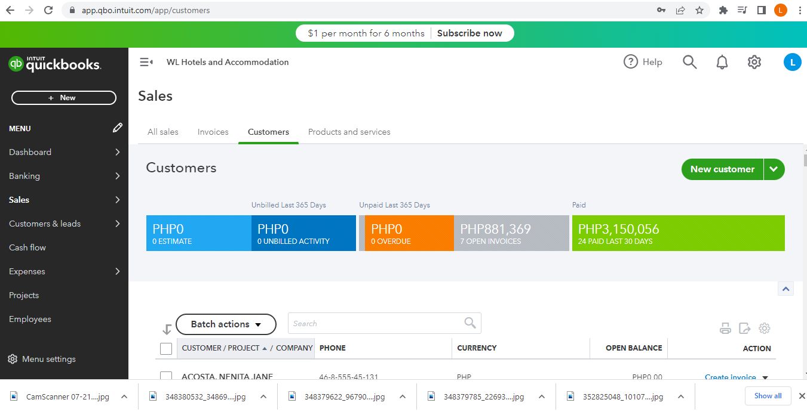The width and height of the screenshot is (807, 412).
Task: Tick the checkbox for ACOSTA, NENITA JANE
Action: pos(166,376)
